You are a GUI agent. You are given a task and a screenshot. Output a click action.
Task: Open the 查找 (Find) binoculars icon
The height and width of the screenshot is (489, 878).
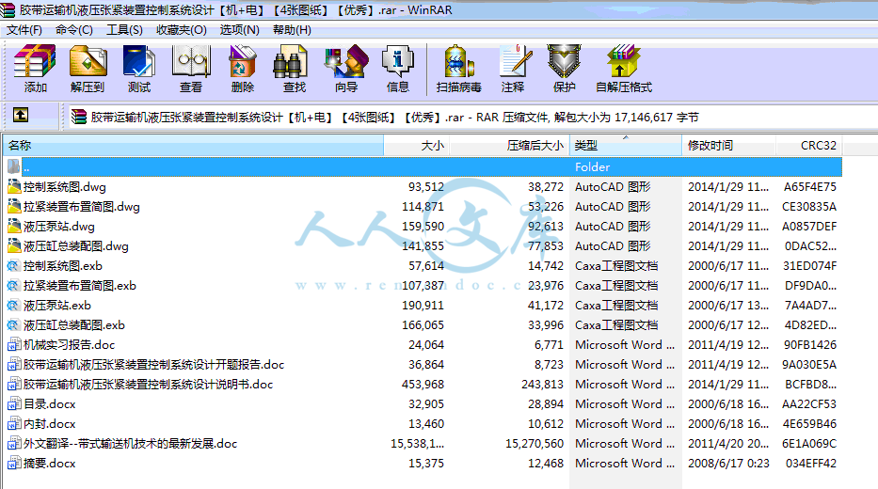pos(290,61)
